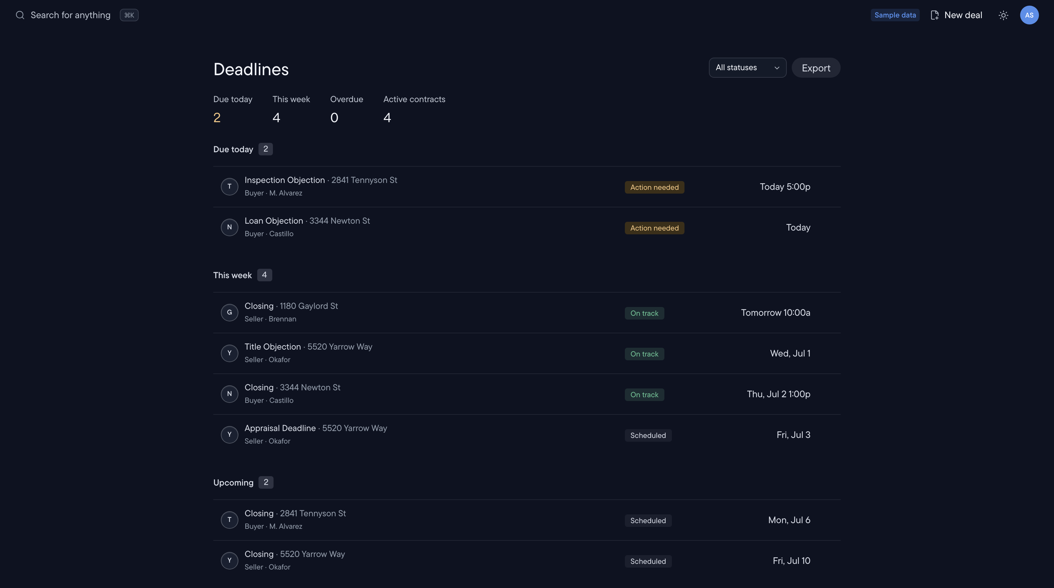1054x588 pixels.
Task: Click the search magnifier icon
Action: (x=20, y=15)
